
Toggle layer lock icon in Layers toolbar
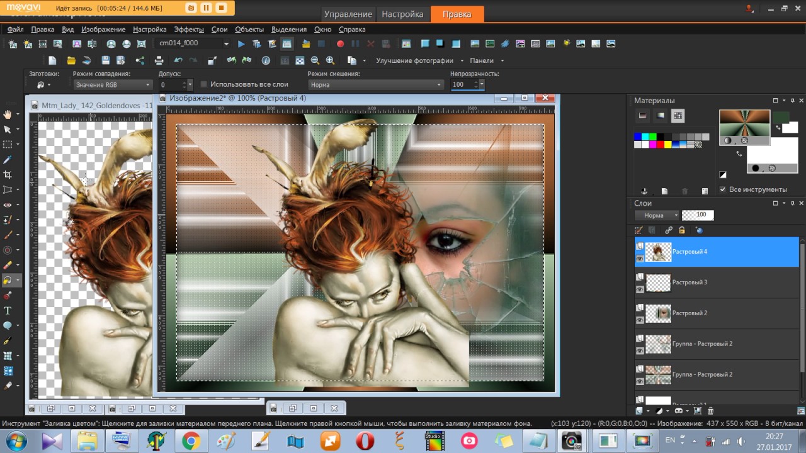[x=681, y=230]
